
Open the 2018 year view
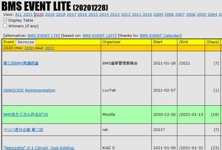point(60,15)
